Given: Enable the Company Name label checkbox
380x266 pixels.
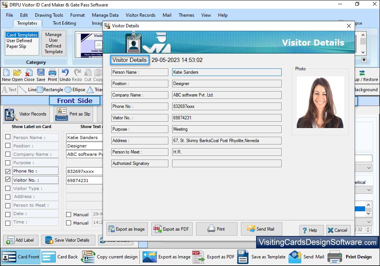Looking at the screenshot, I should point(8,154).
